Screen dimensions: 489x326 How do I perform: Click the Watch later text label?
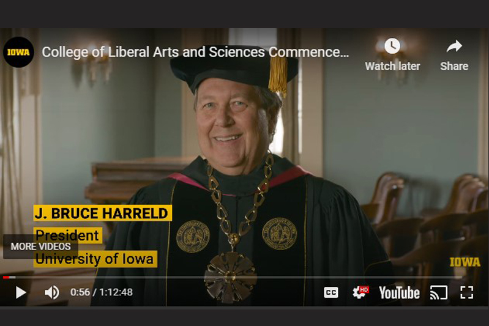point(392,66)
